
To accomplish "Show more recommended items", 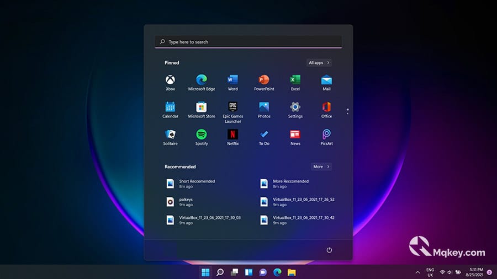I will (x=321, y=167).
